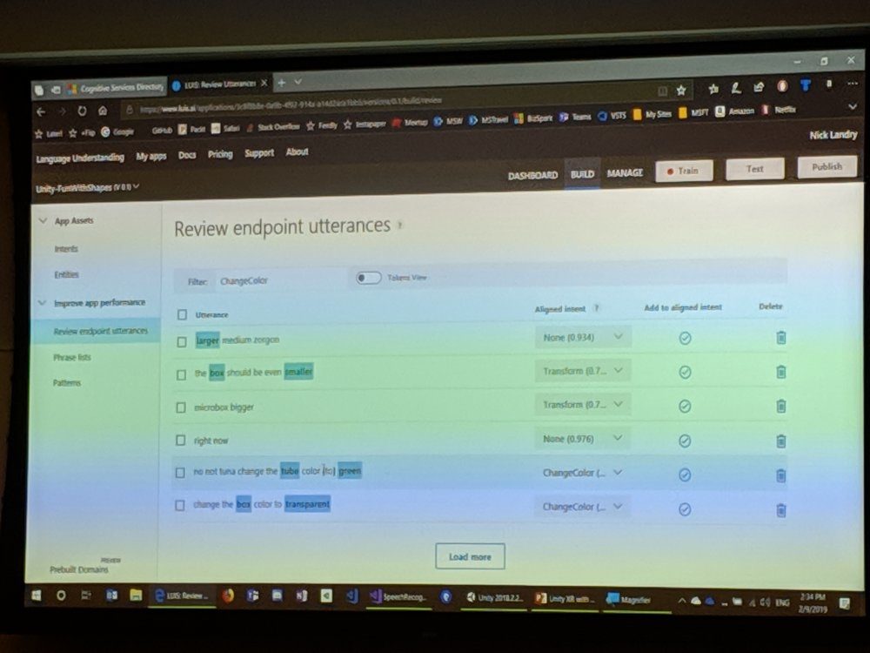Open the DASHBOARD tab
This screenshot has height=653, width=870.
[532, 175]
